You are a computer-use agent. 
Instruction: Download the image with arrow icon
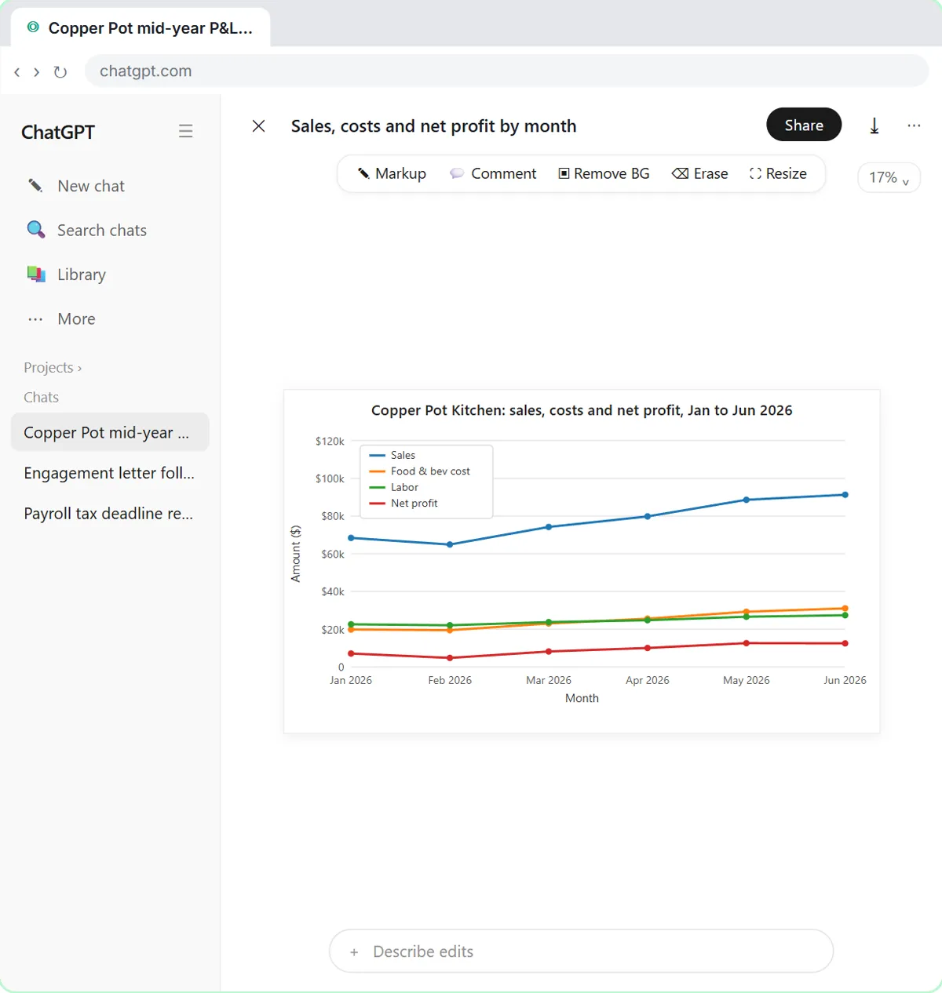coord(874,125)
